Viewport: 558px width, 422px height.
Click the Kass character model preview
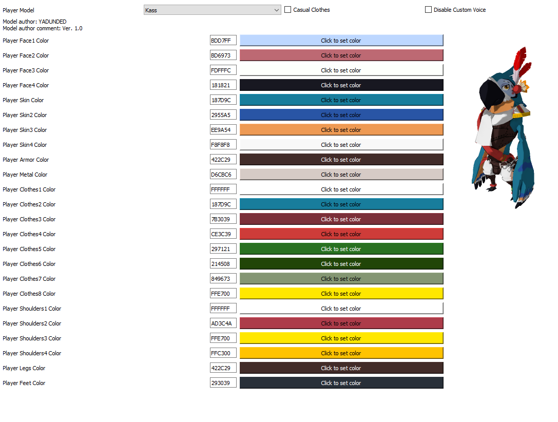(503, 127)
